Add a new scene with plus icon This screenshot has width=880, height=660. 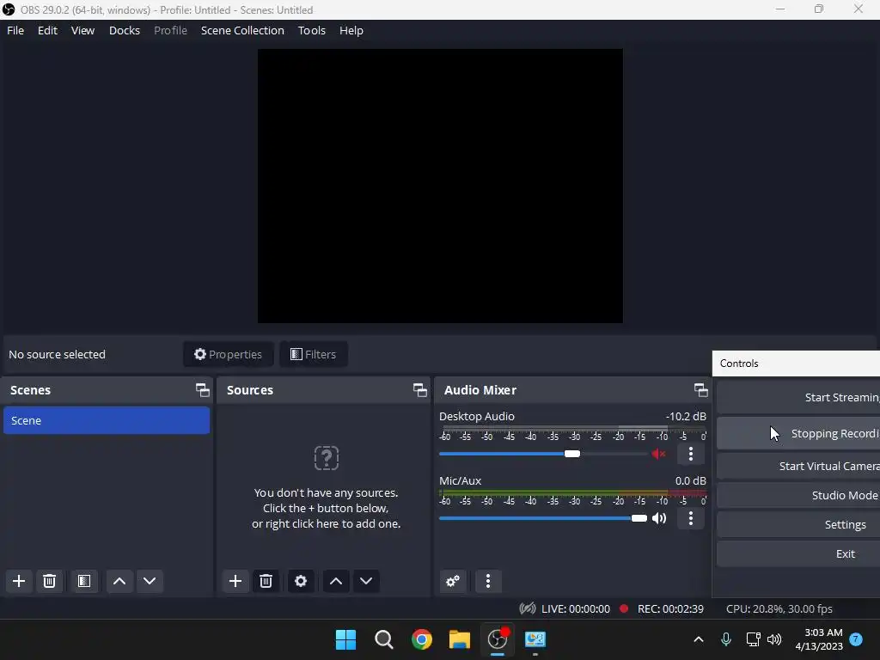[x=19, y=581]
